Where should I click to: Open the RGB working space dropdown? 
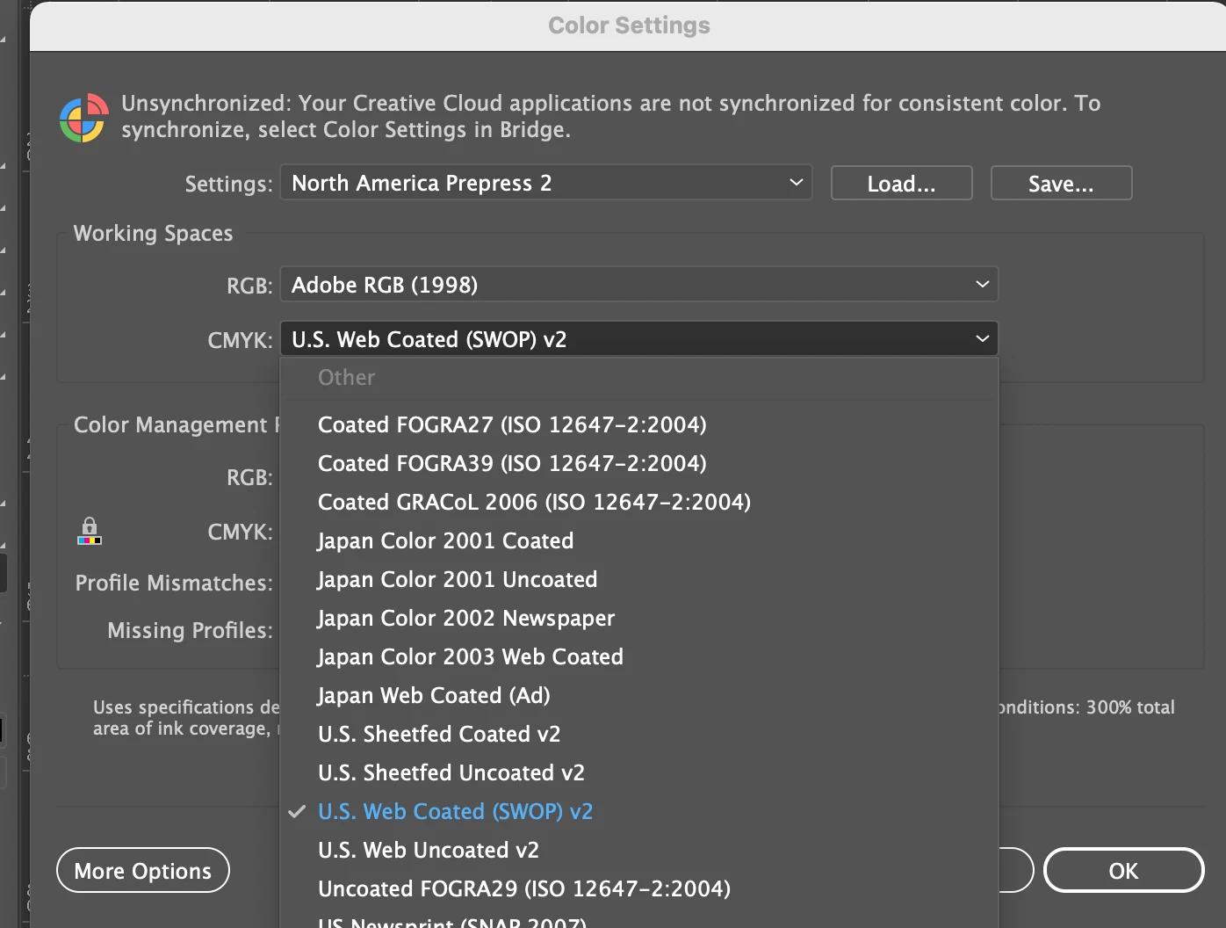point(639,285)
